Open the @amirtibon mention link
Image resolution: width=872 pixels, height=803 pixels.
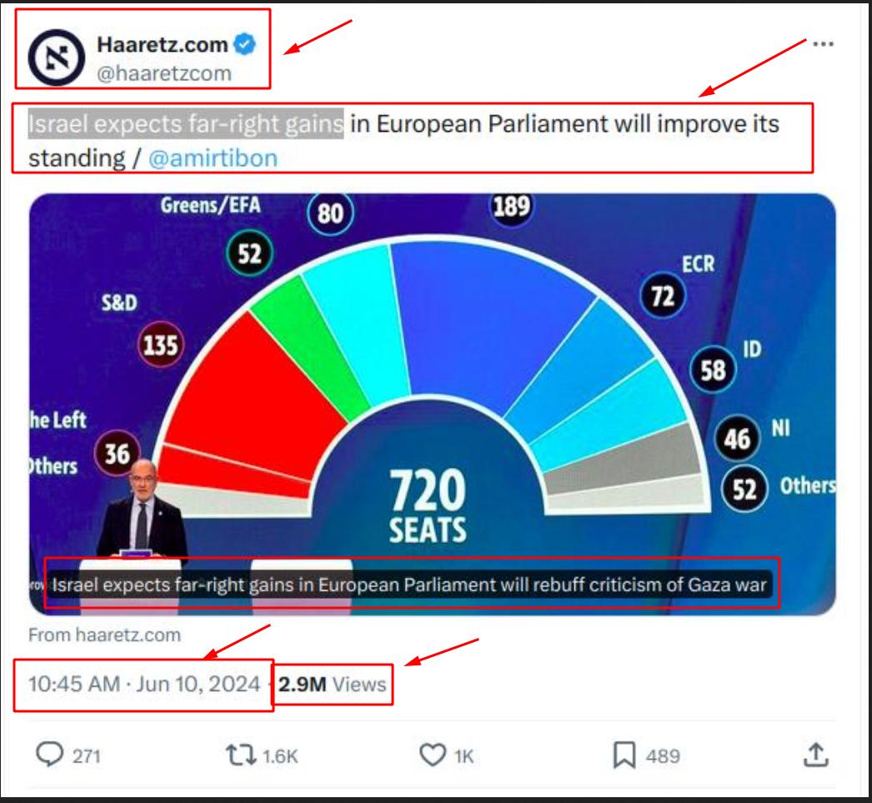tap(213, 158)
